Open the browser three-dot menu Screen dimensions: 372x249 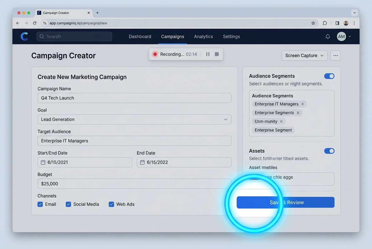[354, 23]
